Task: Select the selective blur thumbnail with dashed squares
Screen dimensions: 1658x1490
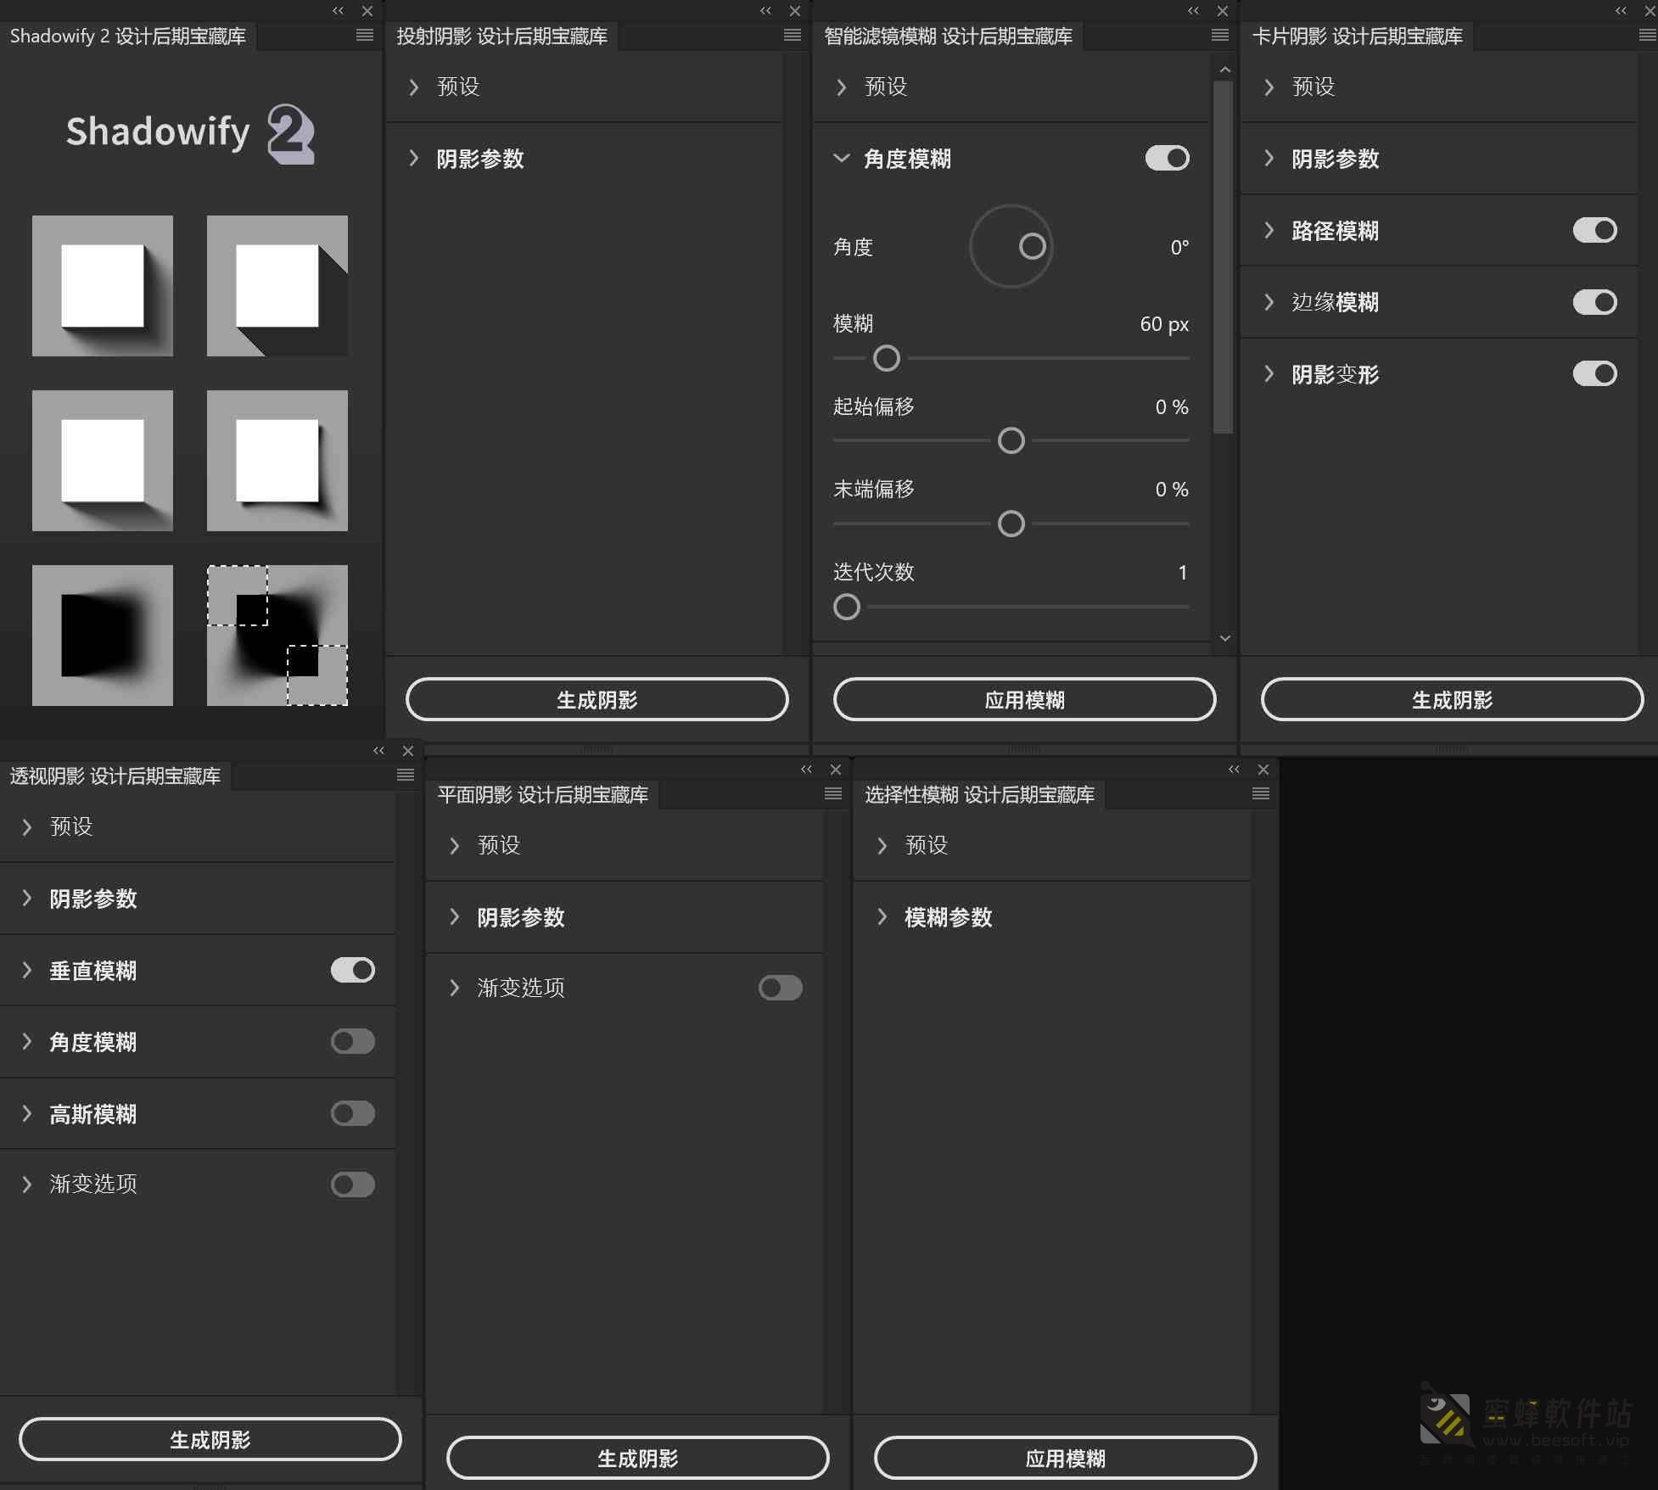Action: coord(277,636)
